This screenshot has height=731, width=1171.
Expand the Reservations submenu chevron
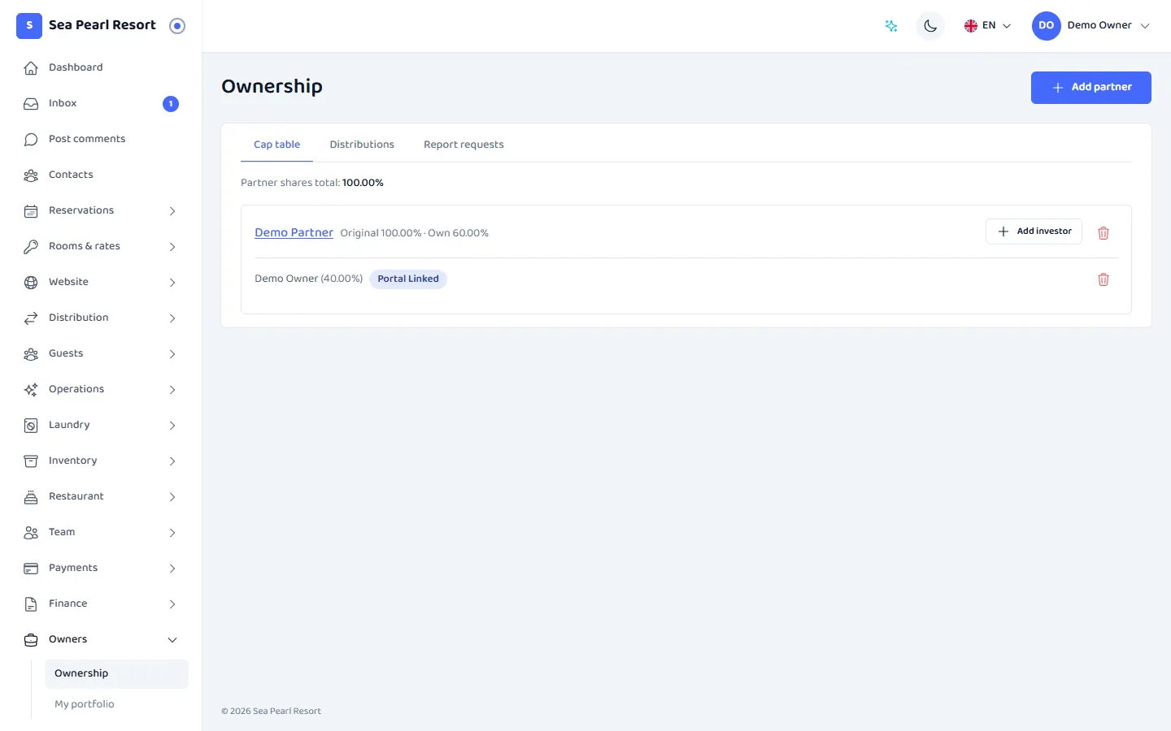click(x=172, y=211)
